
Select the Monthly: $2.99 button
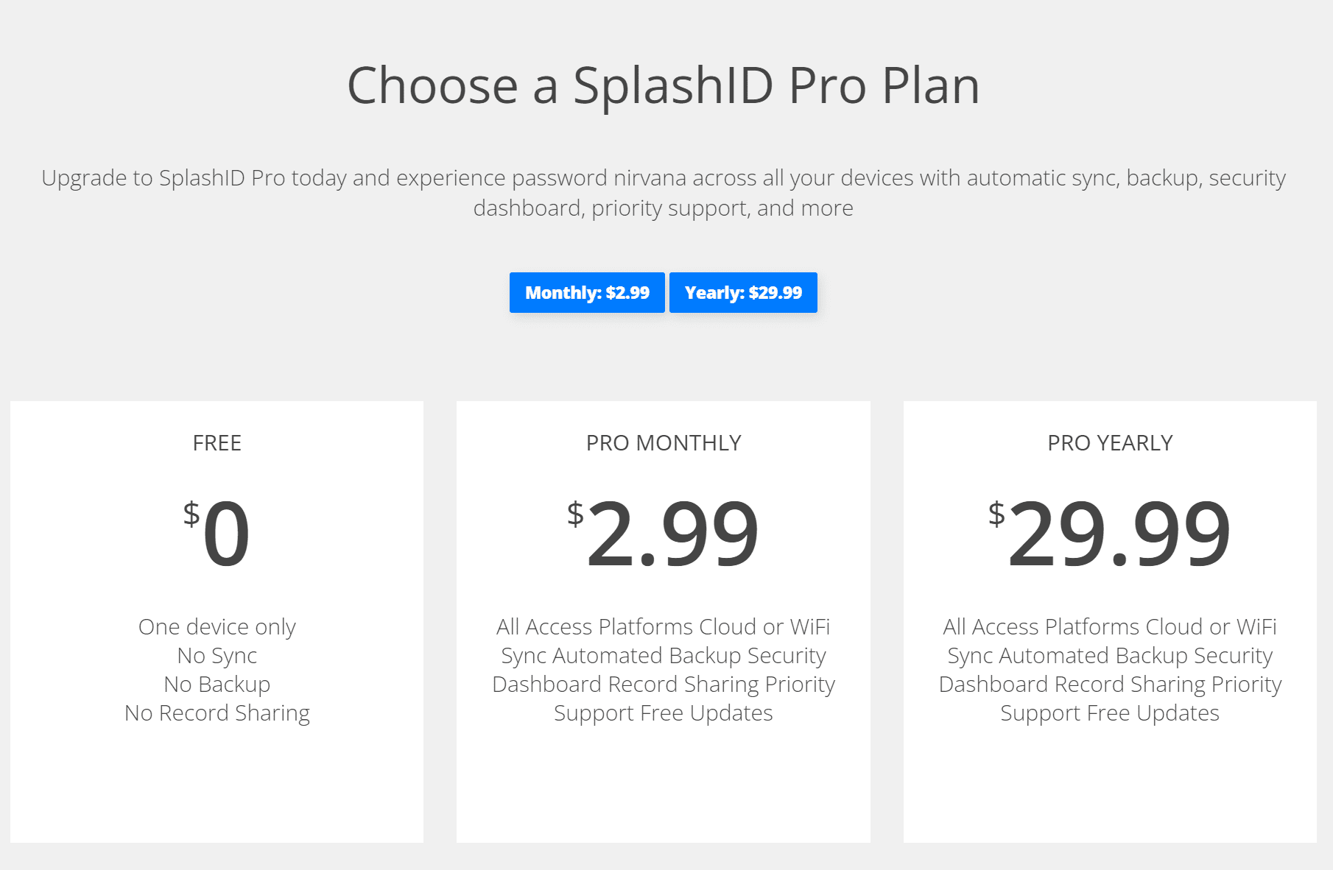587,292
